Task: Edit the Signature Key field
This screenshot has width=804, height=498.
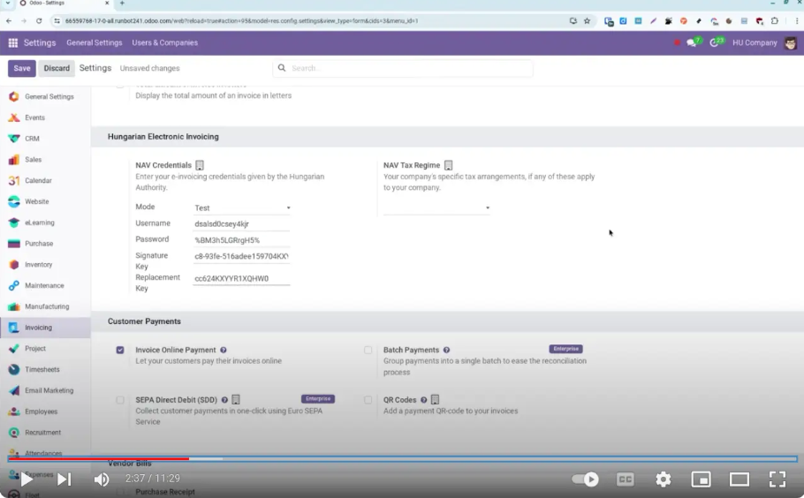Action: pos(241,256)
